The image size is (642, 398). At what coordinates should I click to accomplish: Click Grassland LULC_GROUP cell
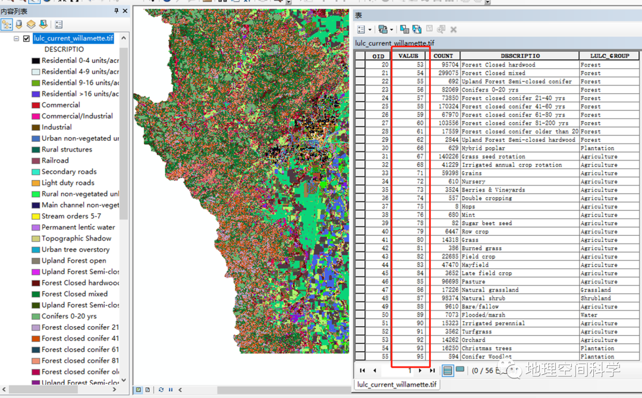tap(610, 290)
